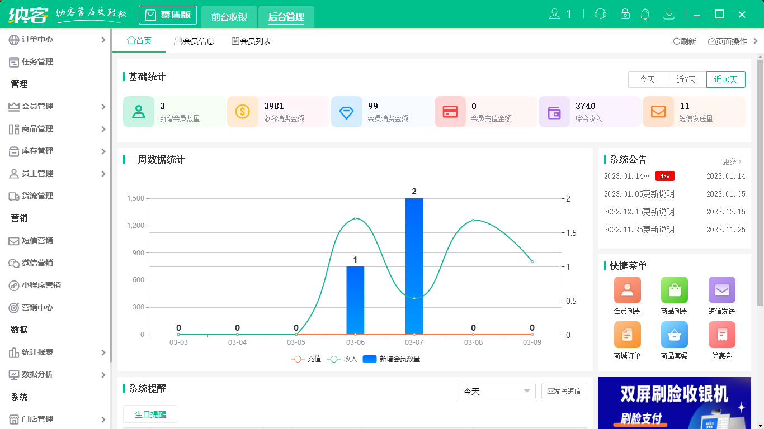Open the 商品列表 quick menu icon
Image resolution: width=764 pixels, height=429 pixels.
[x=674, y=289]
